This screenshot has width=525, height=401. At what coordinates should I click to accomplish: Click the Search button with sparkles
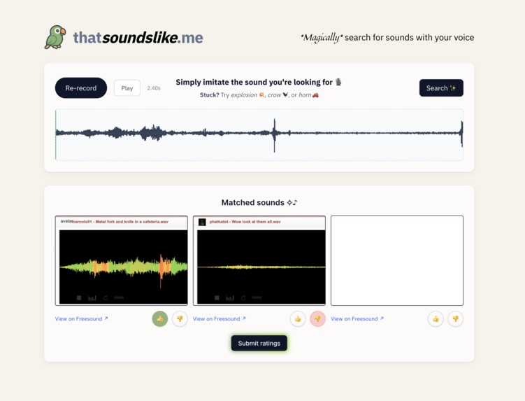click(441, 88)
